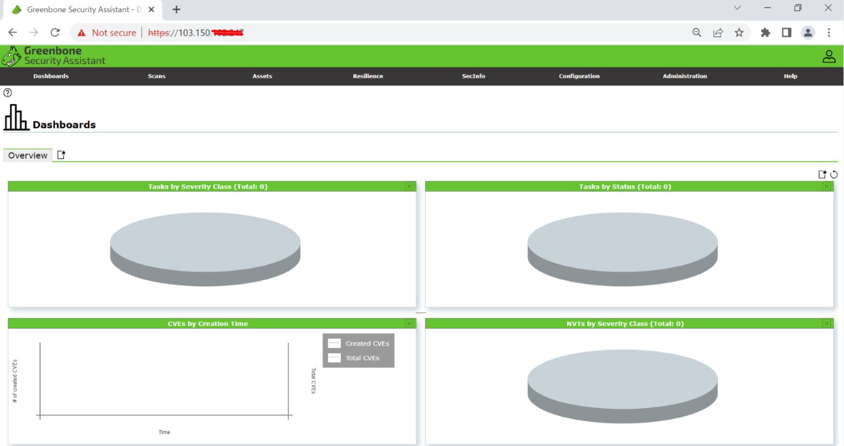Expand the Resilience menu
This screenshot has width=844, height=446.
pos(368,76)
